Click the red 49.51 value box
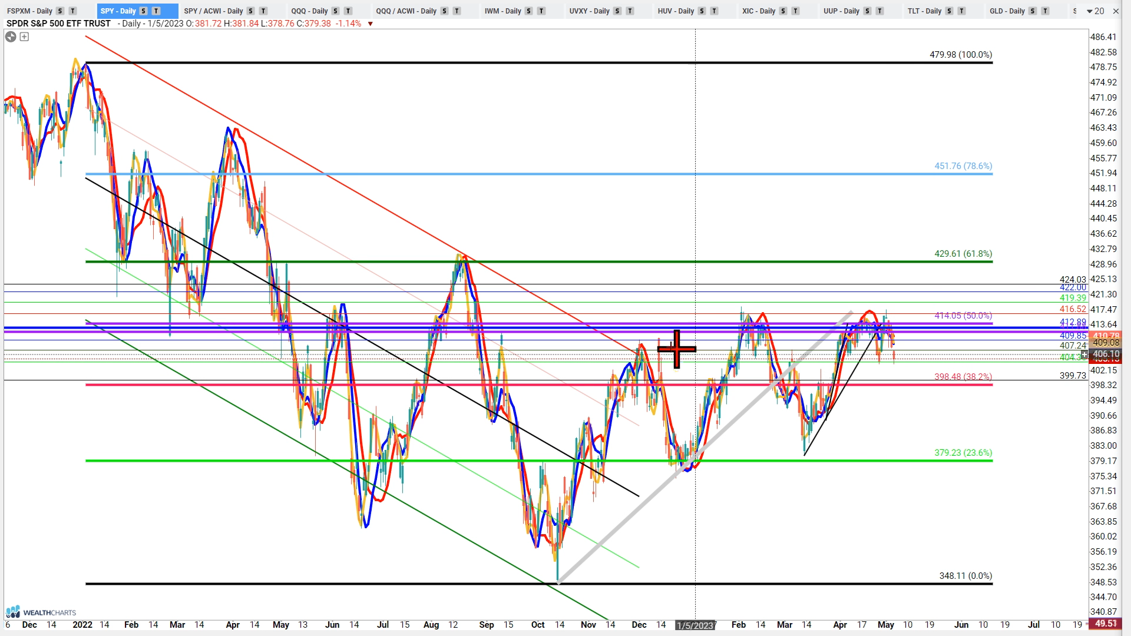 [1106, 624]
